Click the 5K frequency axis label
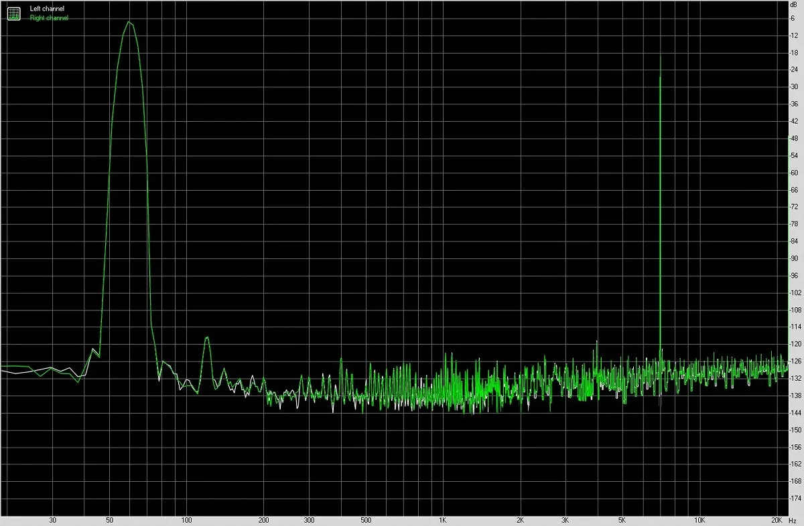 [622, 520]
